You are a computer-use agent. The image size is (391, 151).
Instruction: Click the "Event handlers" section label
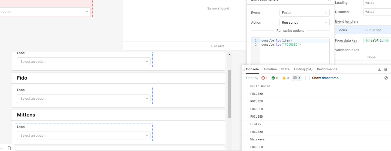point(347,21)
